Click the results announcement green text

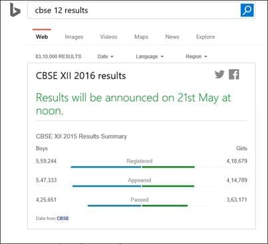134,104
